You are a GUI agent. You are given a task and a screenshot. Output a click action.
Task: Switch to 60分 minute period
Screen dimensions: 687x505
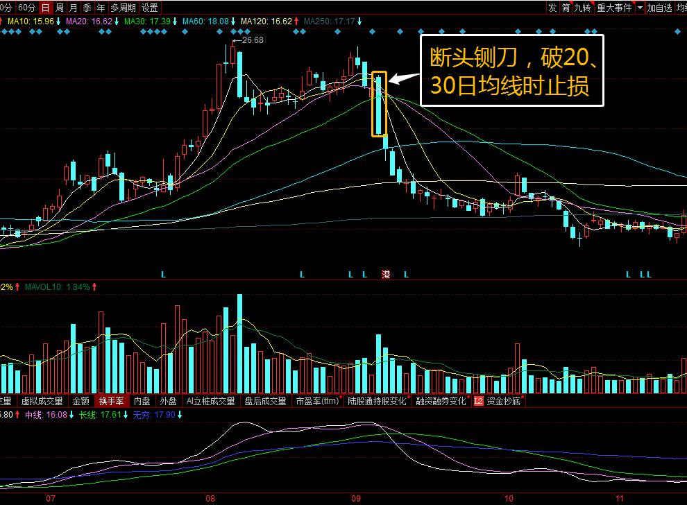(26, 8)
